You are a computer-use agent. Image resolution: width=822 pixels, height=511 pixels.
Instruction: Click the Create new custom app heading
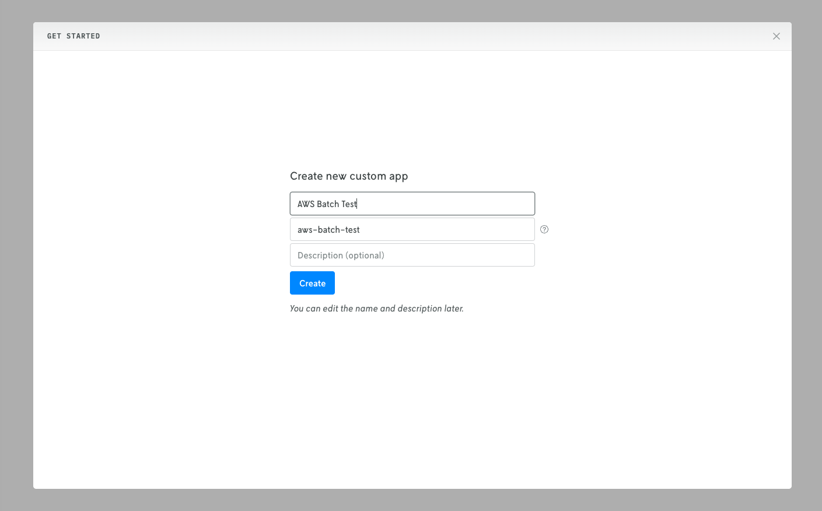[349, 176]
